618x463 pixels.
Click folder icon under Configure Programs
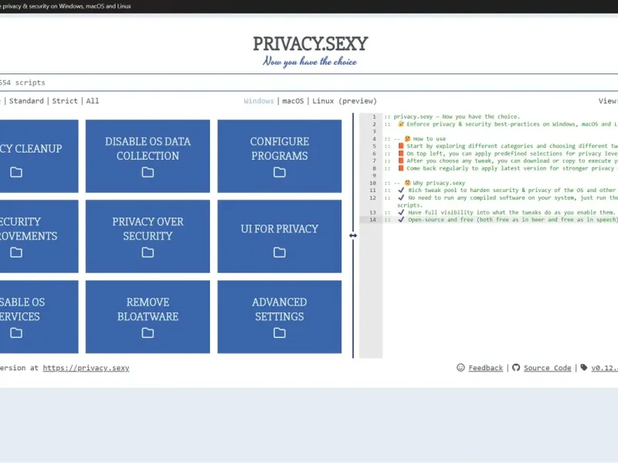(x=280, y=172)
